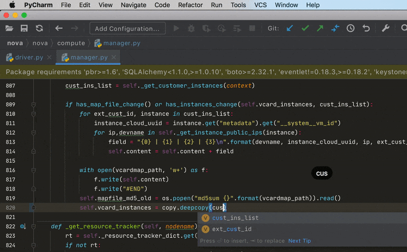Collapse the code fold at line 809
Image resolution: width=407 pixels, height=252 pixels.
pos(33,105)
